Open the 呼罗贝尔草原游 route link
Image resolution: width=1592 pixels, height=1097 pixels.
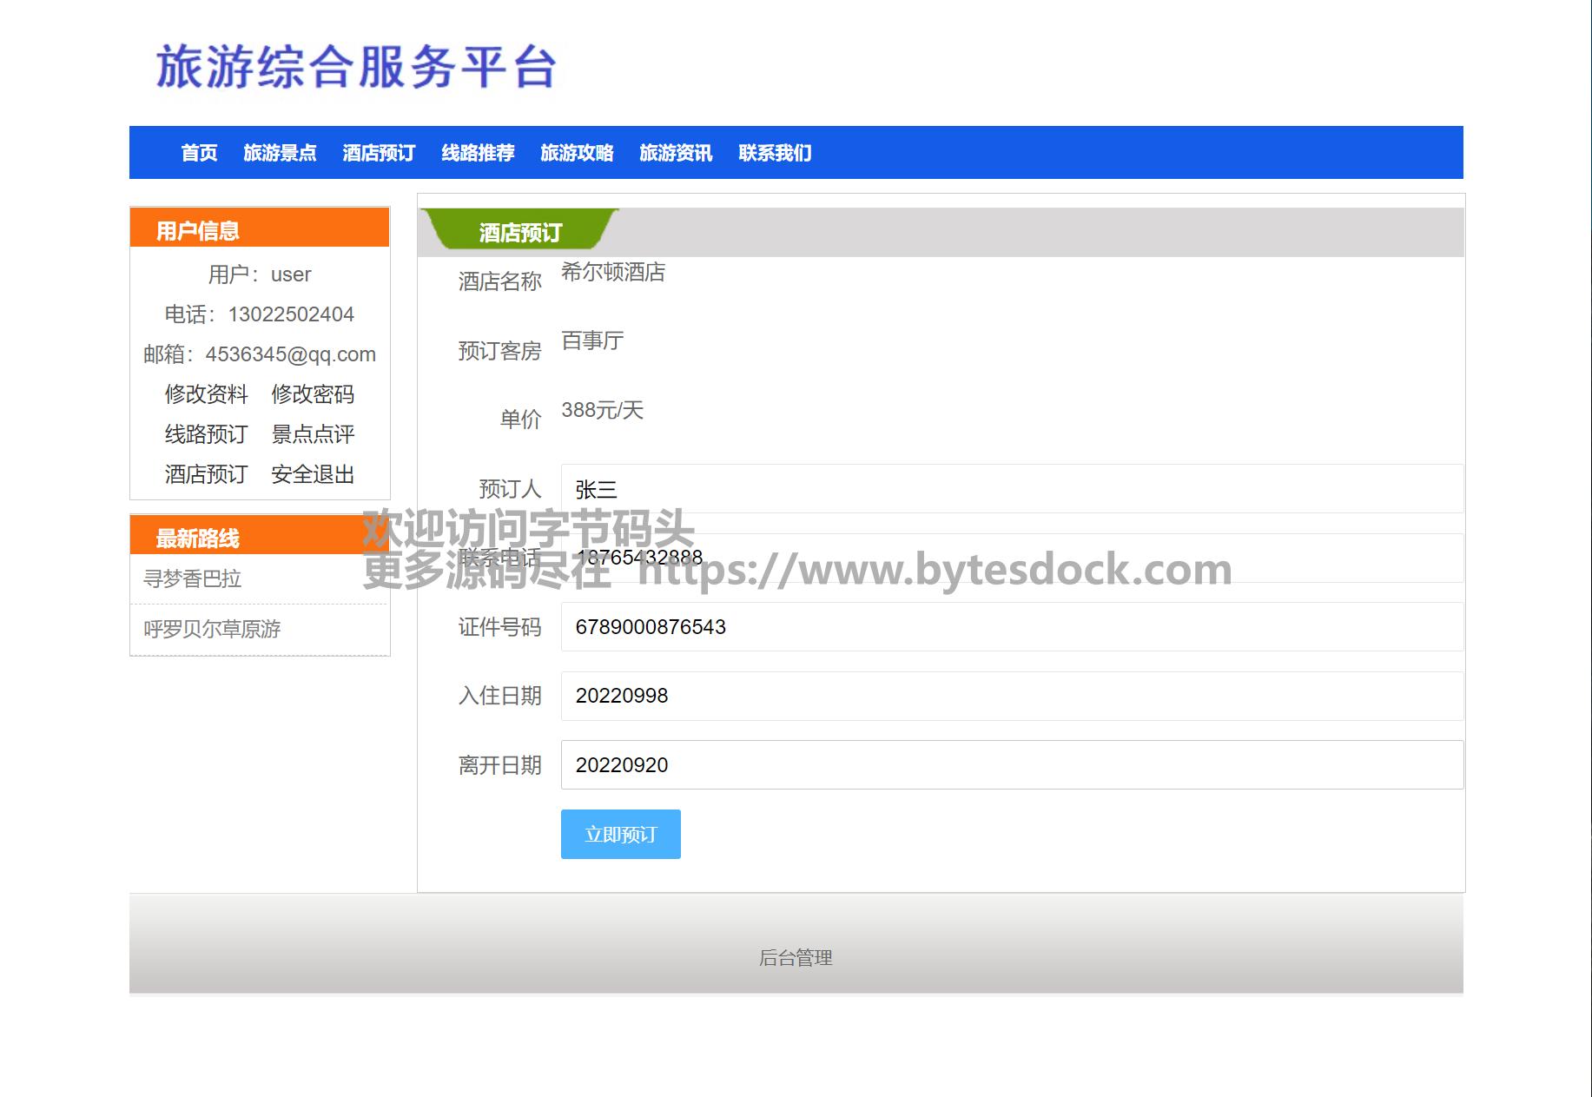click(x=212, y=629)
